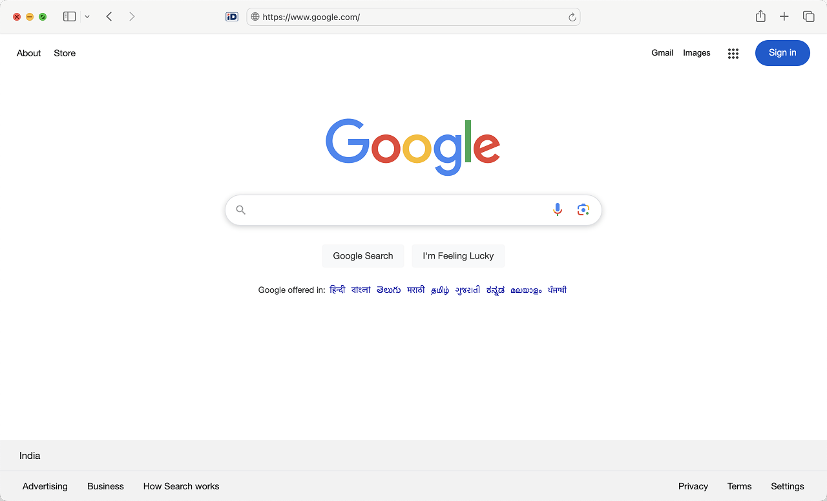Sign in to Google account

point(782,53)
